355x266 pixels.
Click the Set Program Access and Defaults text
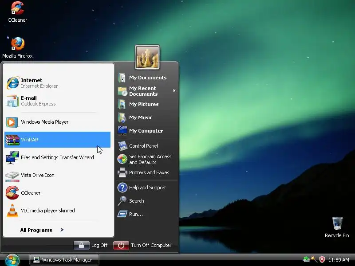click(150, 159)
